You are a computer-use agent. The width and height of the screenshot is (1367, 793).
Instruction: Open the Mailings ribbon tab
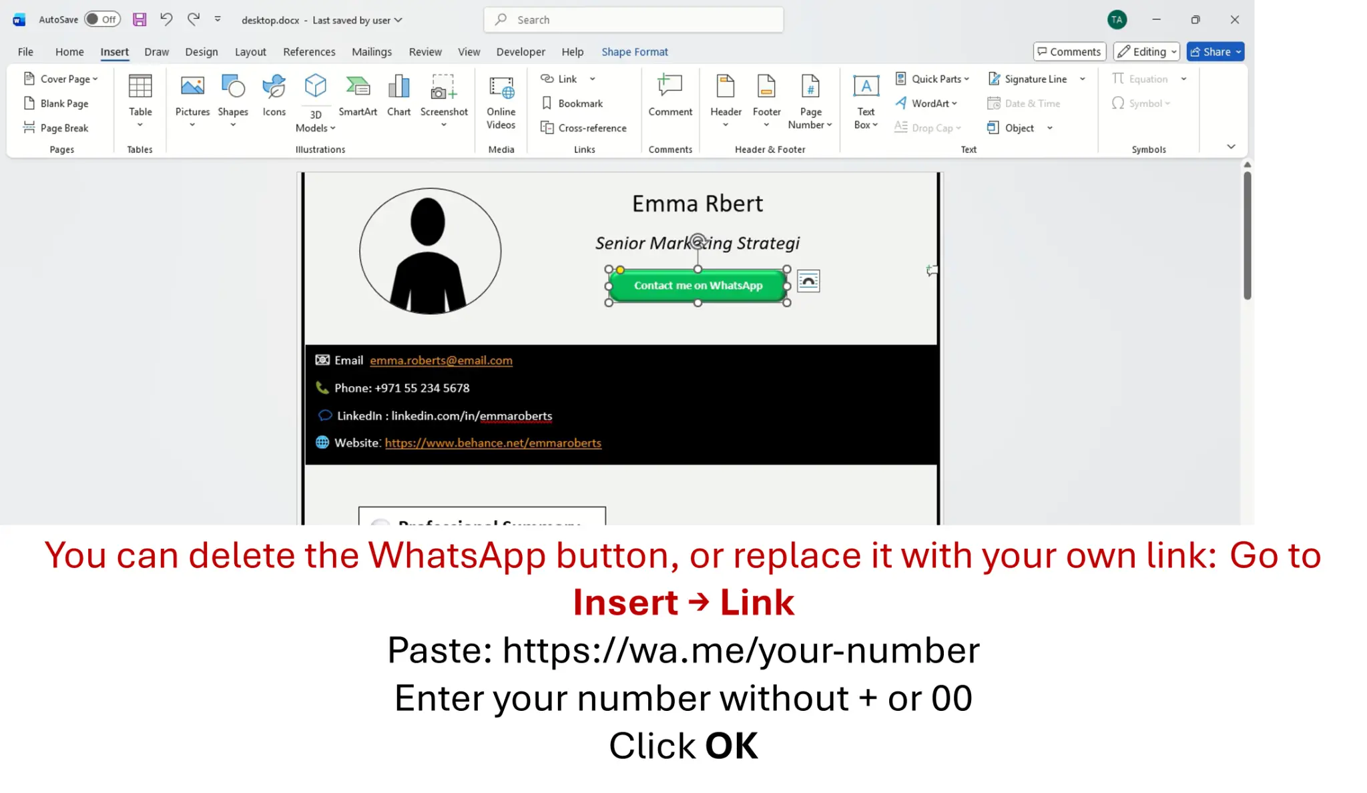pos(372,51)
